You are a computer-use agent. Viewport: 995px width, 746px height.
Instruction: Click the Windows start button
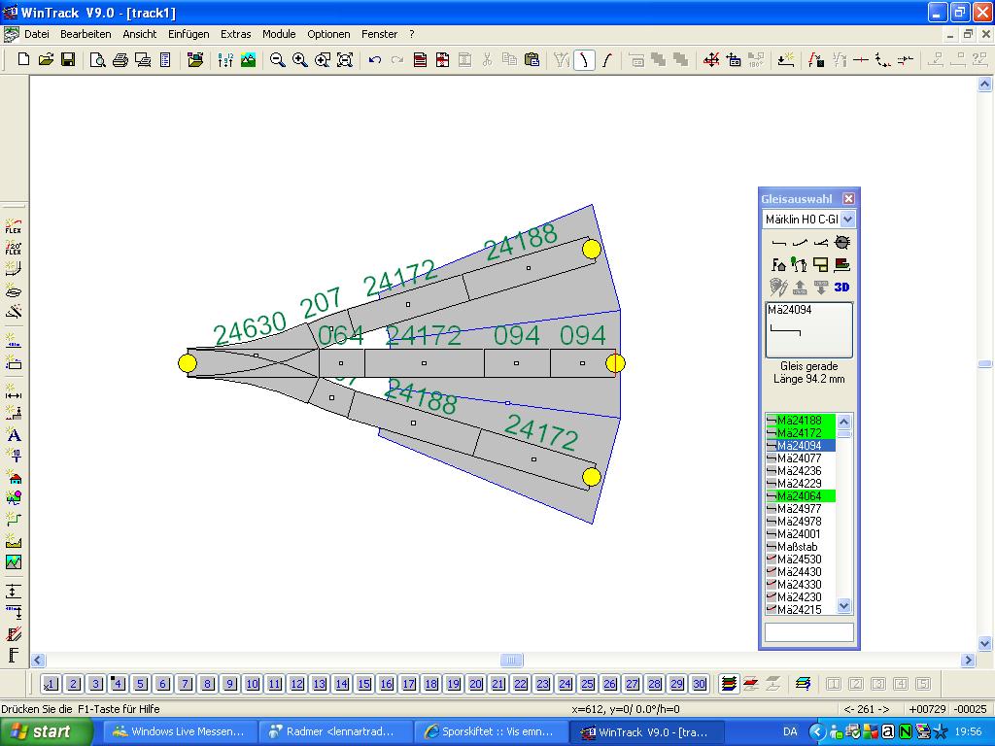(x=46, y=732)
